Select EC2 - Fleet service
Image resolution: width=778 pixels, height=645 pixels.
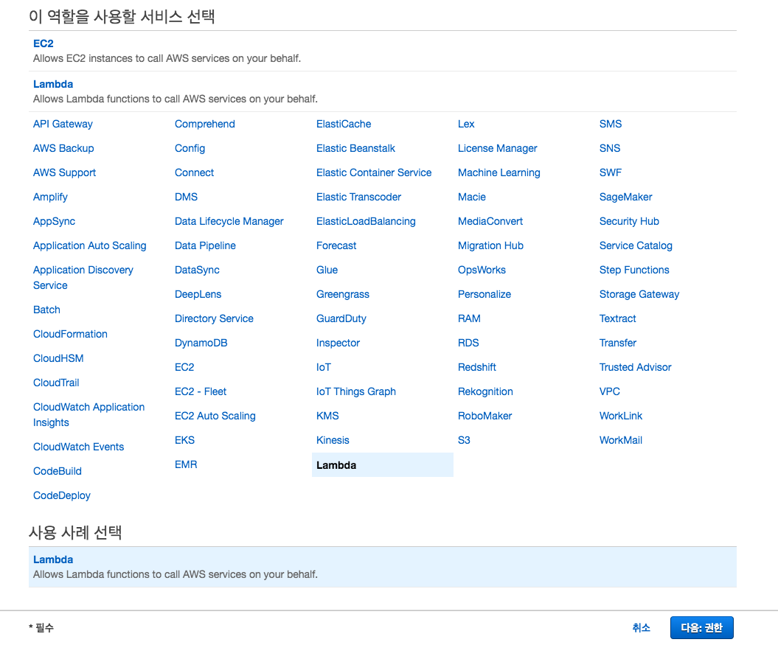coord(201,391)
